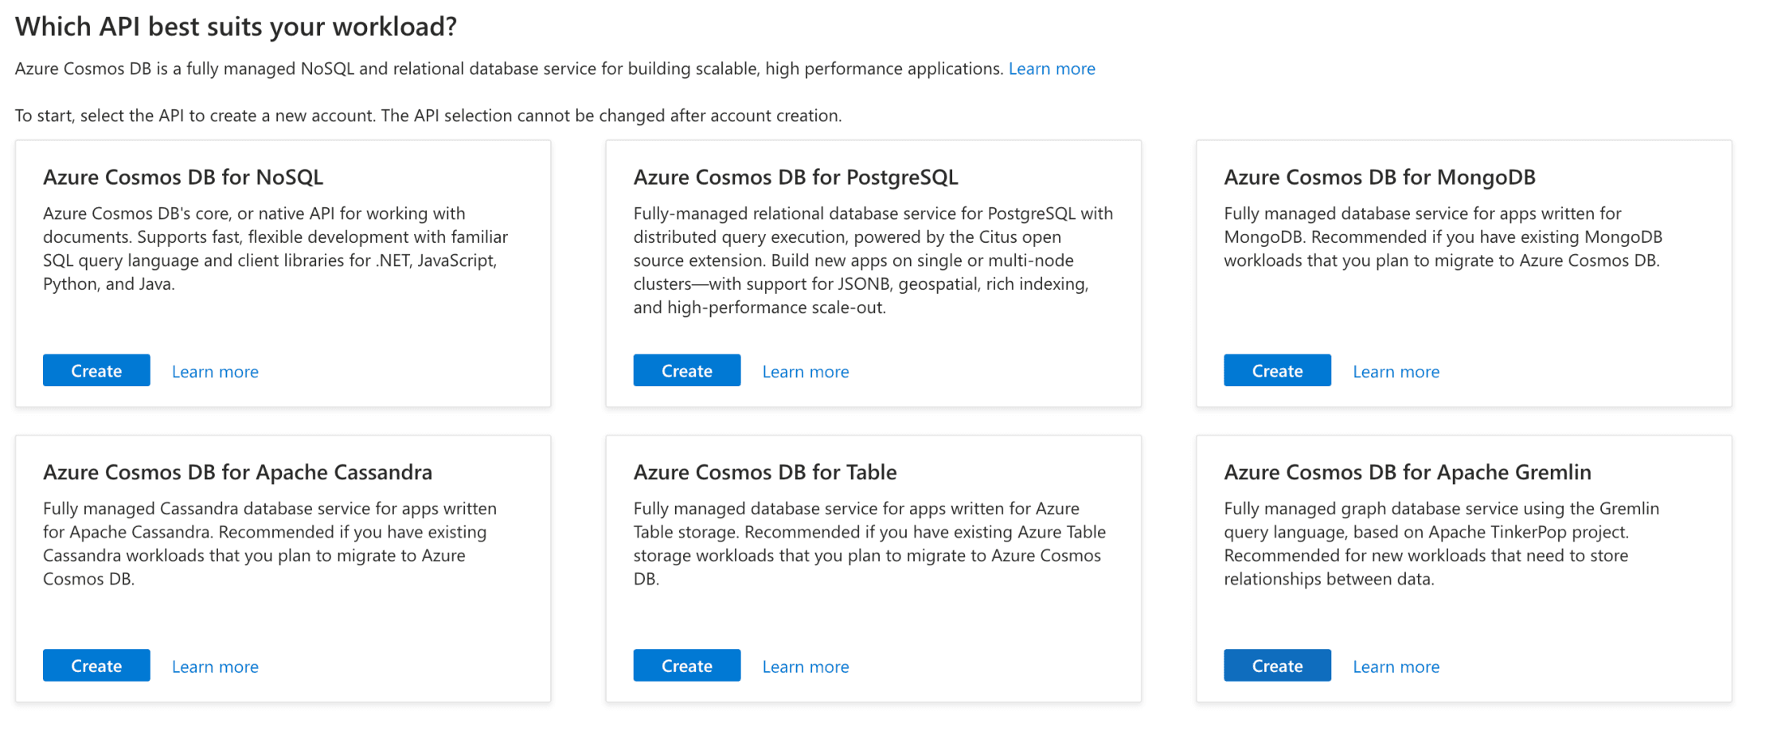Create an Azure Cosmos DB for PostgreSQL account
This screenshot has height=735, width=1777.
click(x=687, y=370)
